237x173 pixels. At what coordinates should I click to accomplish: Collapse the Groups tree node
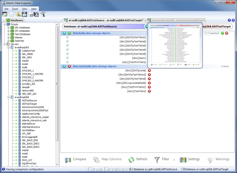tap(5, 24)
